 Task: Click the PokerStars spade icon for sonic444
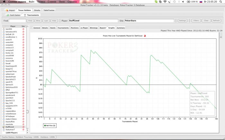click(23, 42)
